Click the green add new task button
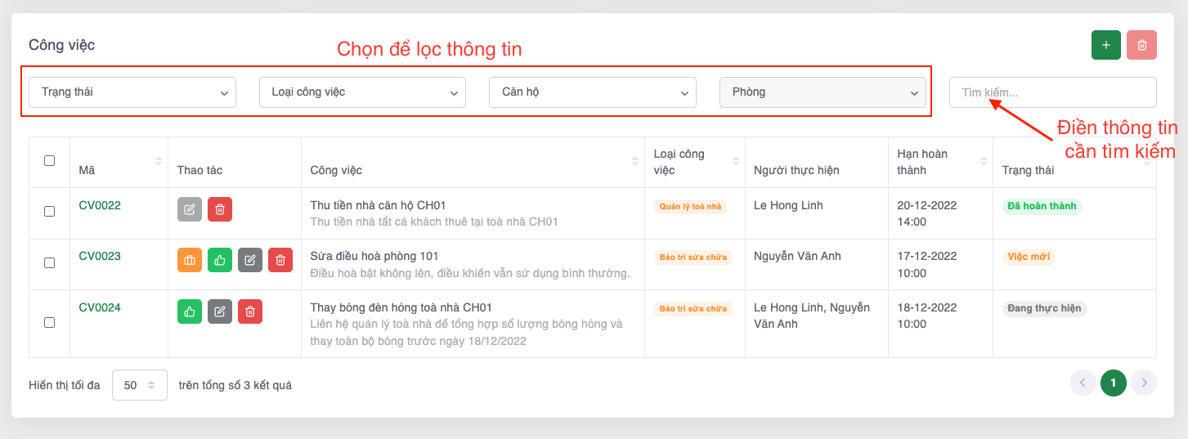The height and width of the screenshot is (439, 1188). click(x=1105, y=45)
